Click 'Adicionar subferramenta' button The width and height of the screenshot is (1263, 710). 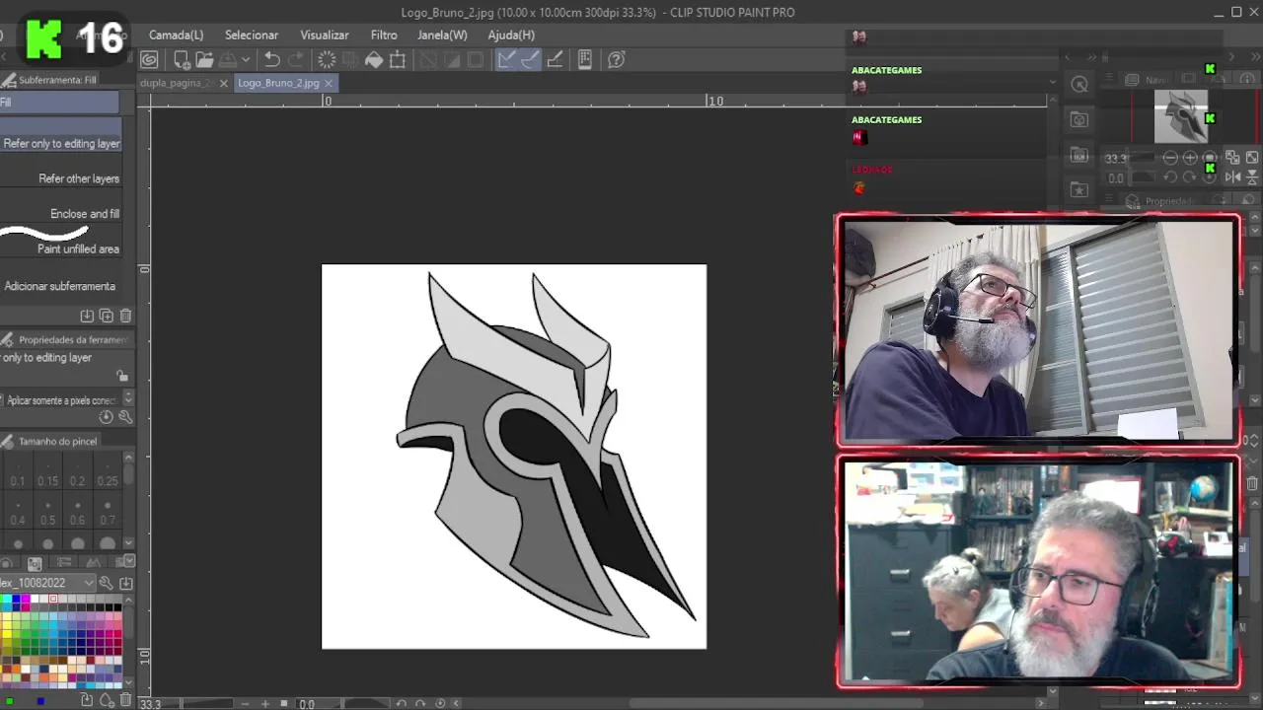pyautogui.click(x=61, y=286)
